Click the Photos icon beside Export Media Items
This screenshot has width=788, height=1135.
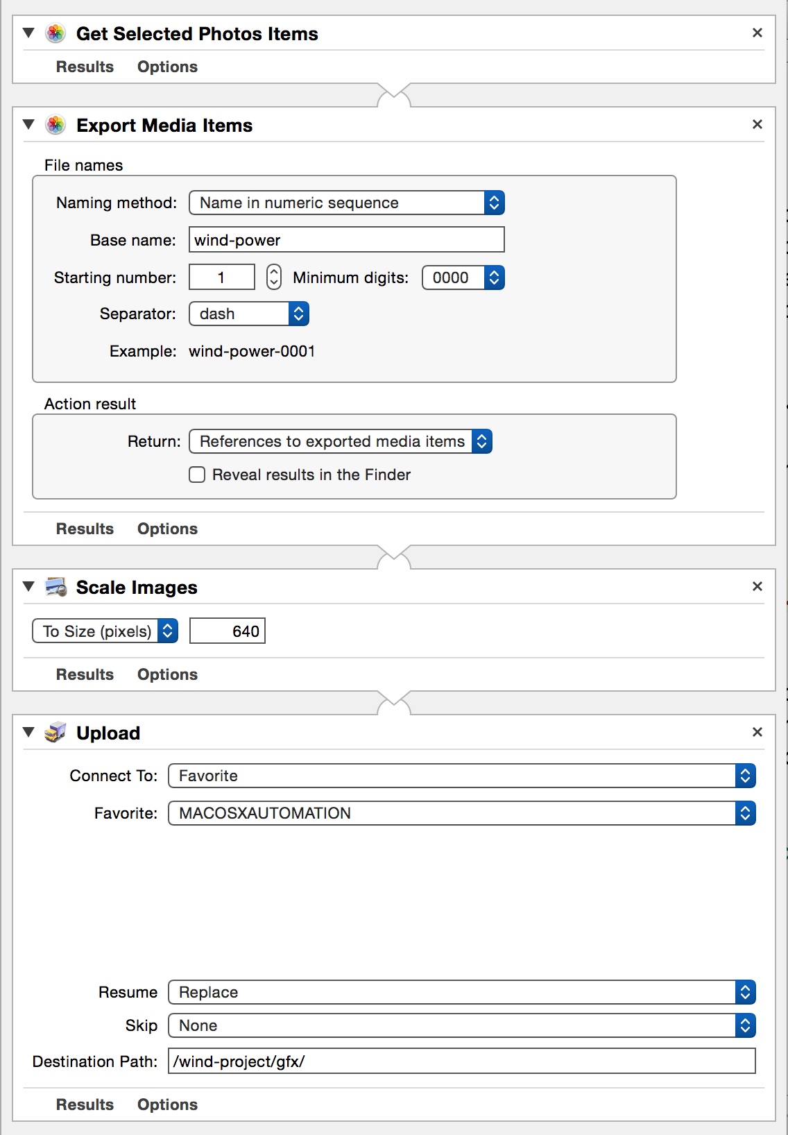(x=55, y=125)
